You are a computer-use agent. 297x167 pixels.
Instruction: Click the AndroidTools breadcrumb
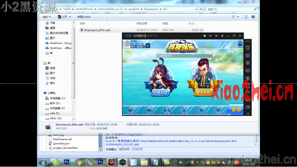click(84, 9)
